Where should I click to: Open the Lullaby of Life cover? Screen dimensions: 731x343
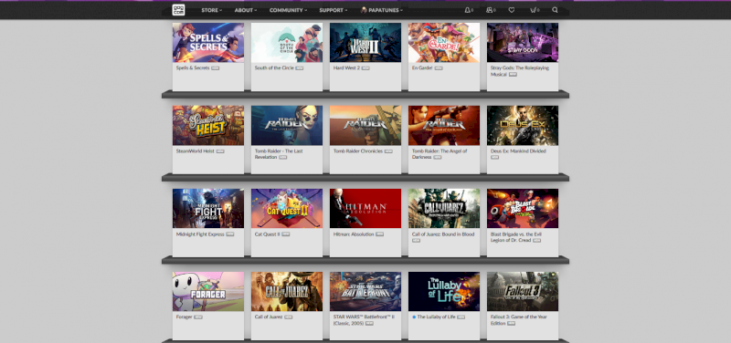(x=444, y=291)
